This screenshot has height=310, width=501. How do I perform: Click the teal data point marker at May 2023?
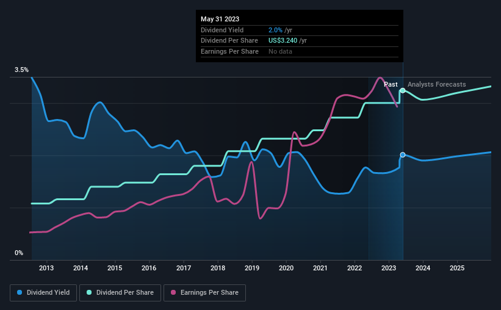403,90
